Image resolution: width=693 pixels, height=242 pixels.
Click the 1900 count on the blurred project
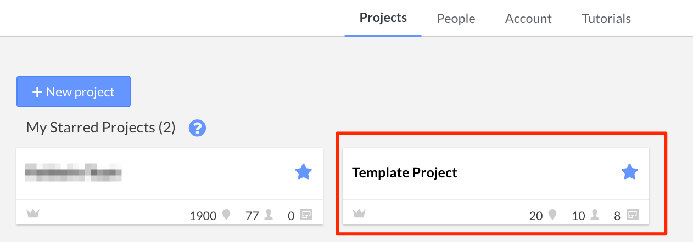point(203,216)
